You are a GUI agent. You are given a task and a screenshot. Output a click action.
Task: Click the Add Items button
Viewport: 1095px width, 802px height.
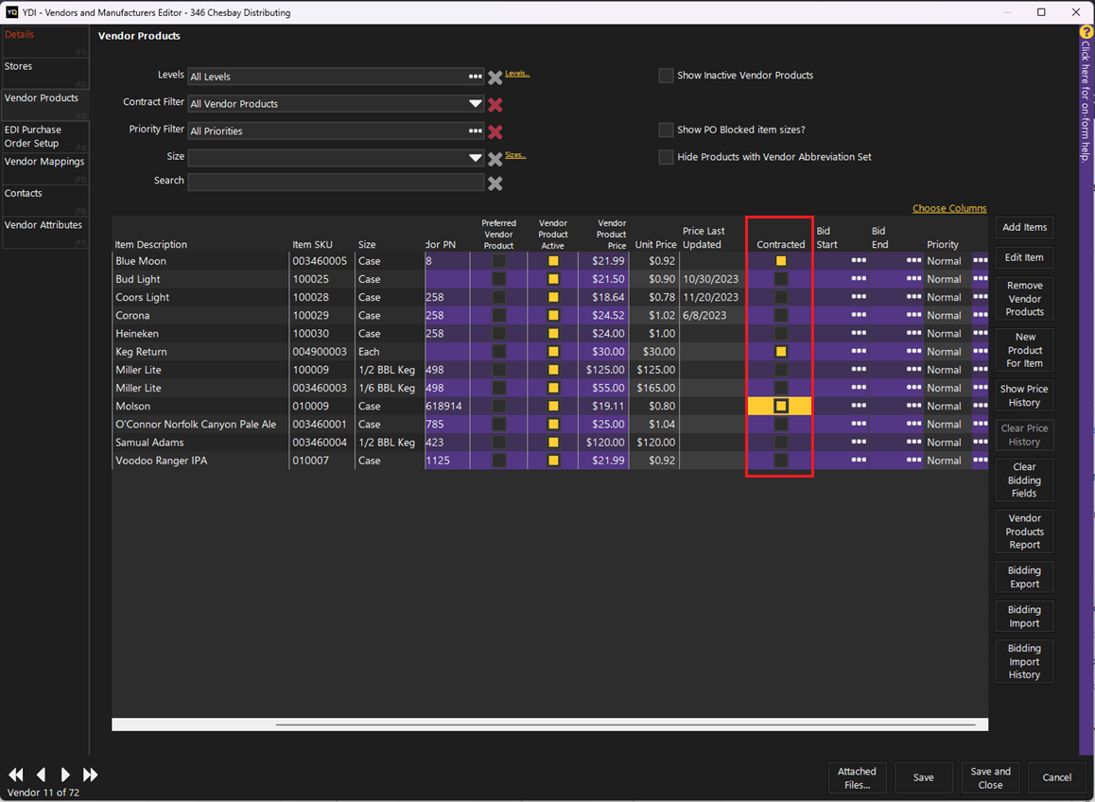pos(1024,227)
